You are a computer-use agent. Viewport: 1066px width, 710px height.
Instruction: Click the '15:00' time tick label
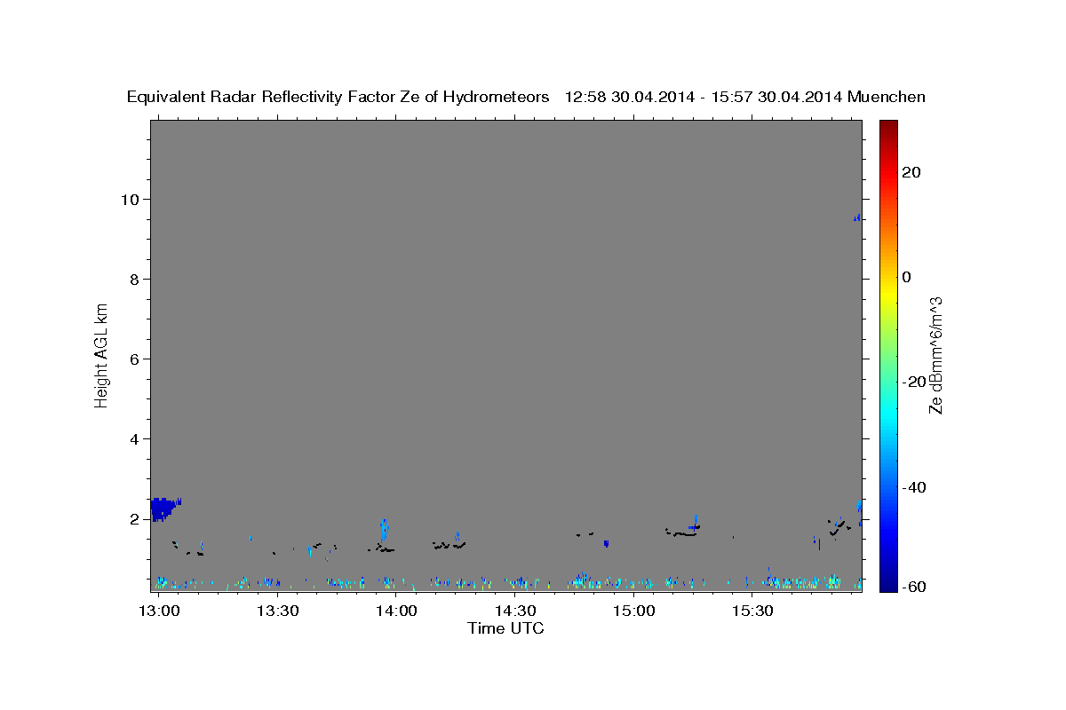tap(634, 611)
